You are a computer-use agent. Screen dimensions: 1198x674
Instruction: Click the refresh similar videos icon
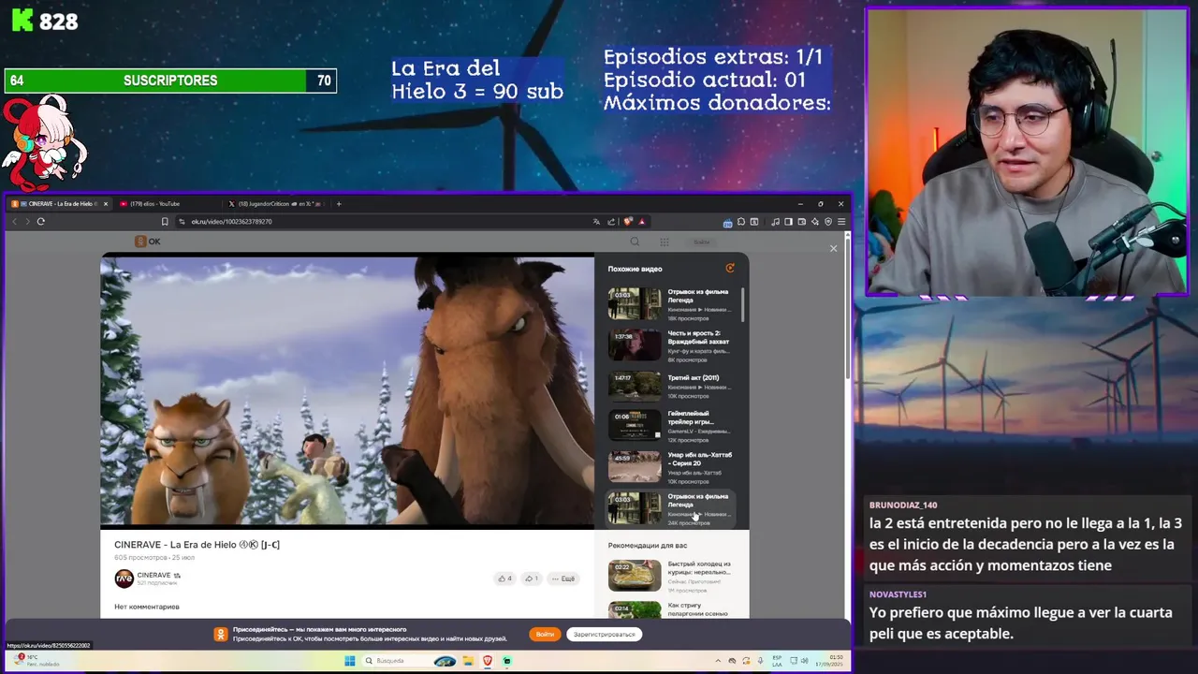pyautogui.click(x=730, y=269)
